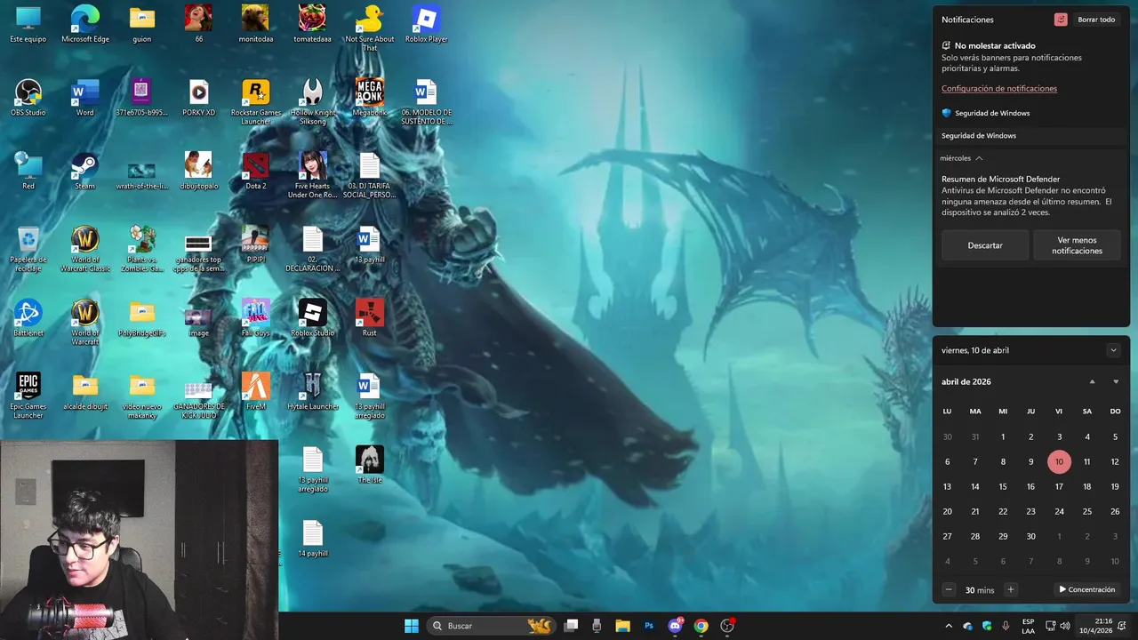Image resolution: width=1138 pixels, height=640 pixels.
Task: Click the Descartar button
Action: pyautogui.click(x=985, y=245)
